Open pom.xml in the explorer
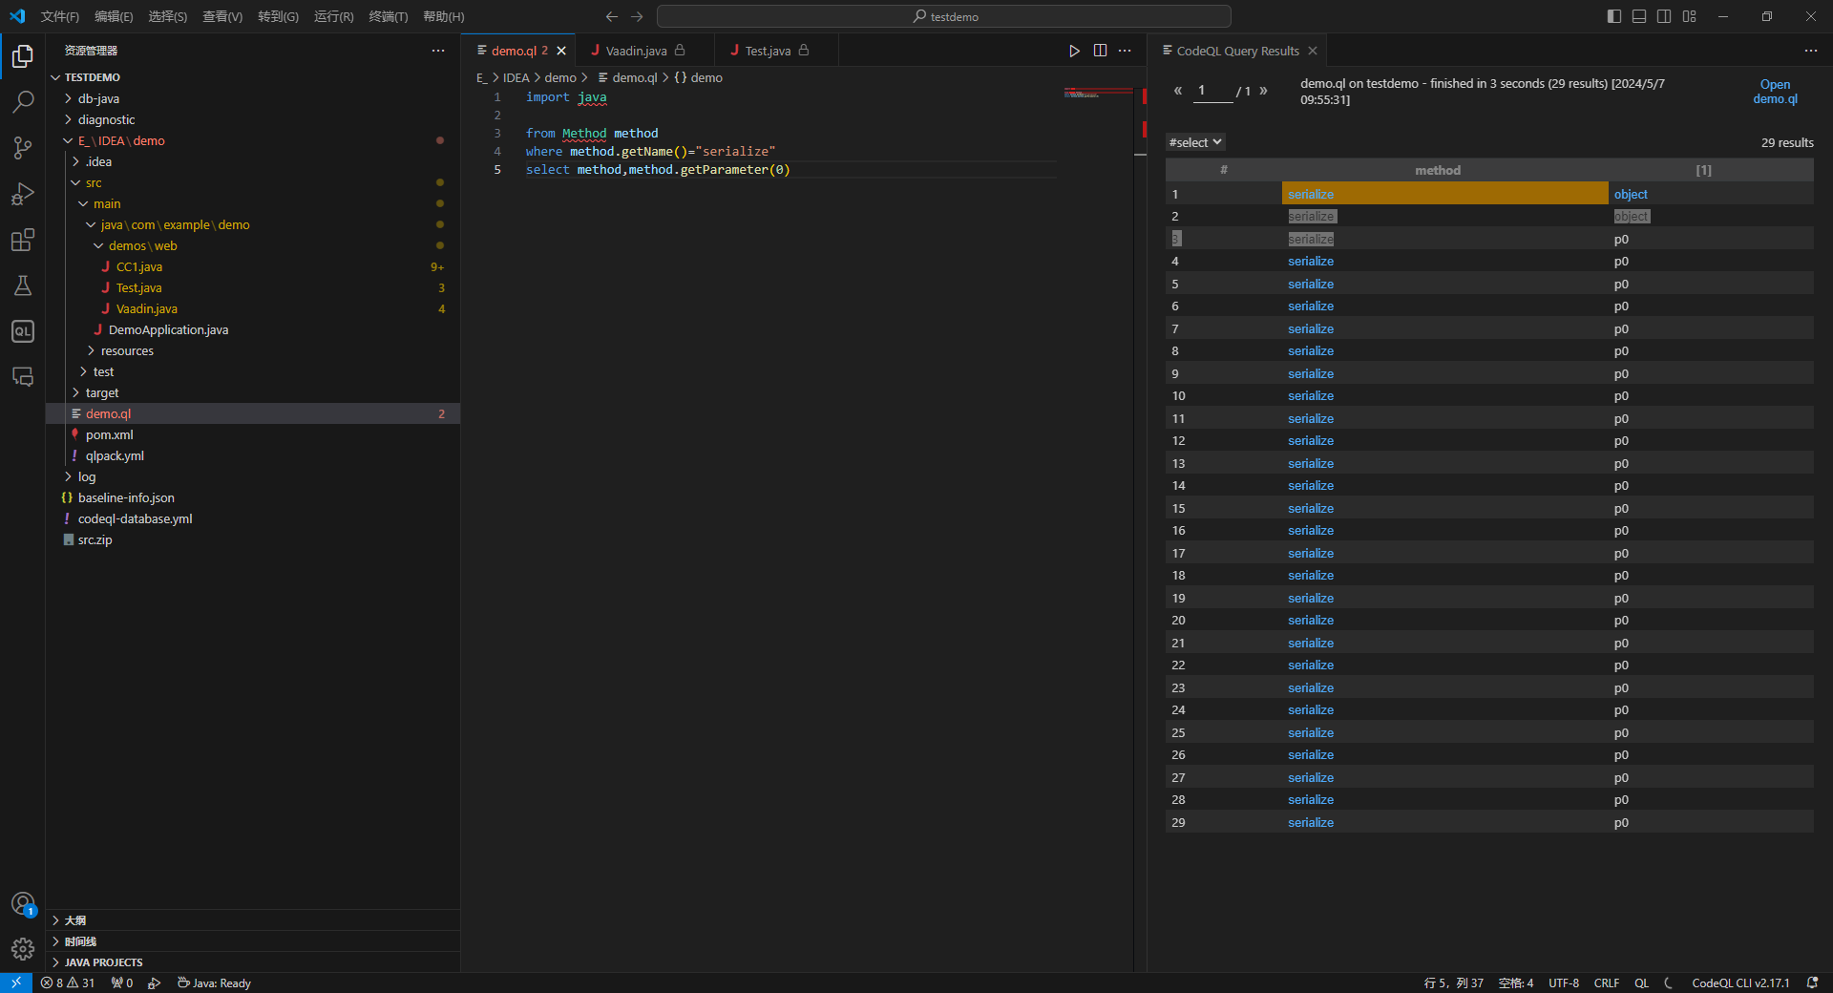 [x=110, y=434]
